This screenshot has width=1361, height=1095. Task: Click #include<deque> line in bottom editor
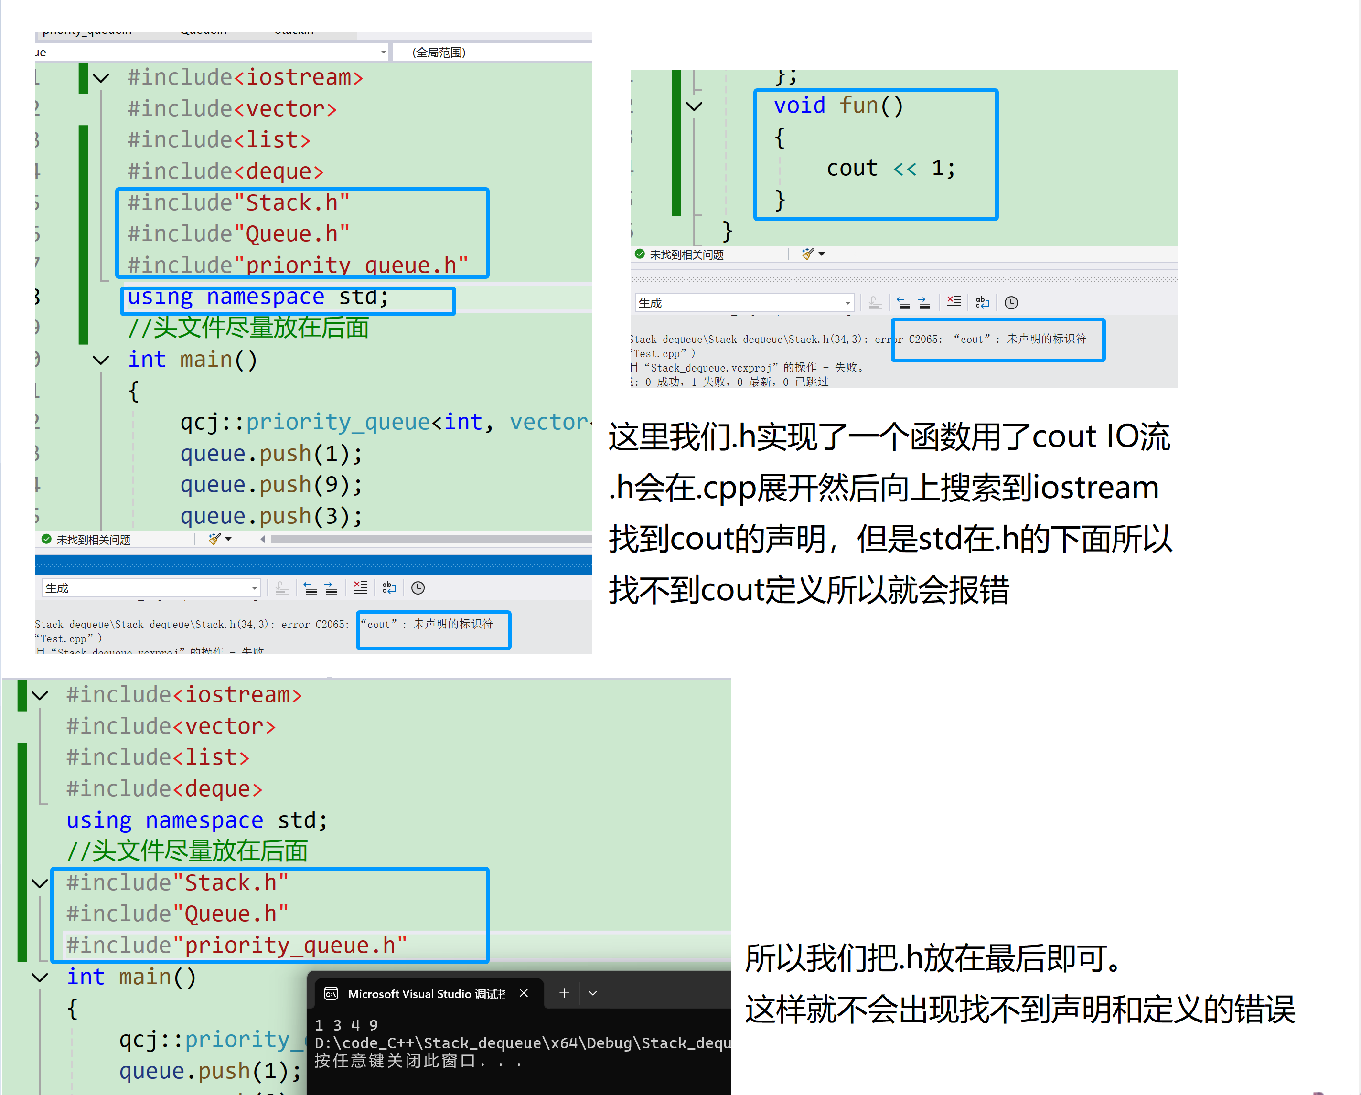tap(164, 789)
